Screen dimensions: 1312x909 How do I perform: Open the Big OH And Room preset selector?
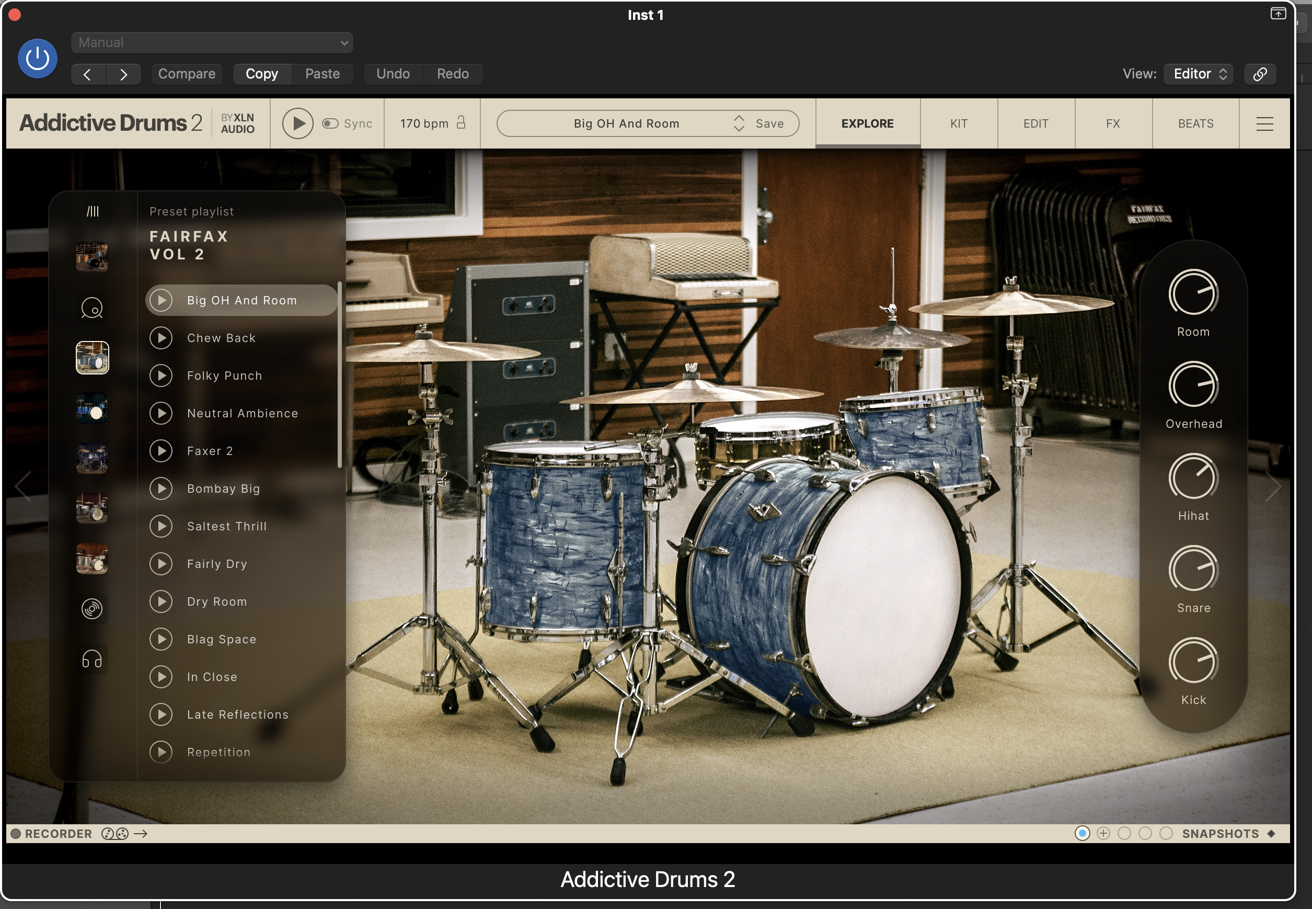click(626, 123)
